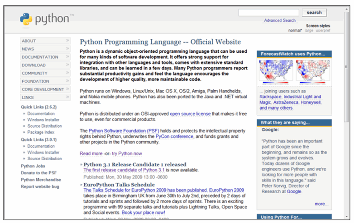Open the and many others link

pyautogui.click(x=276, y=108)
